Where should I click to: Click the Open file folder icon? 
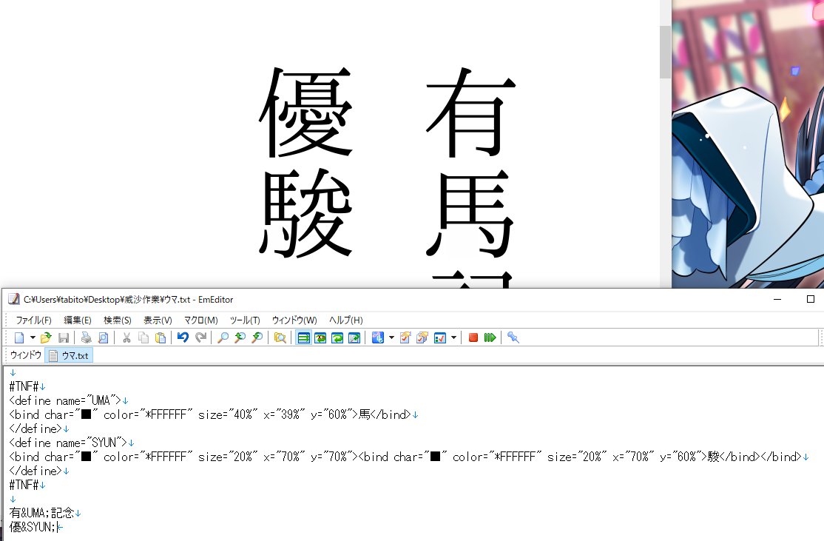tap(47, 337)
